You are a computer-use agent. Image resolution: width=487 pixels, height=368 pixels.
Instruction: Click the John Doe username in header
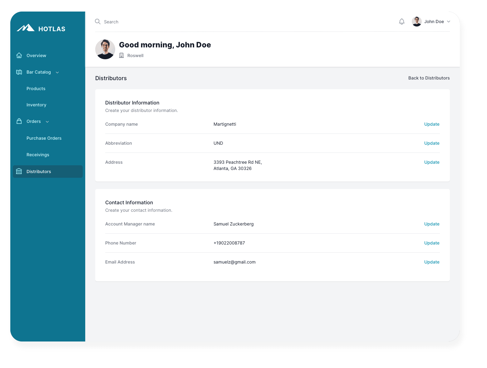tap(434, 22)
